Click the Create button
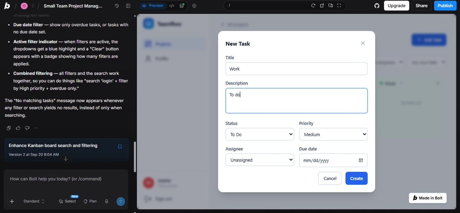This screenshot has height=213, width=460. tap(356, 179)
